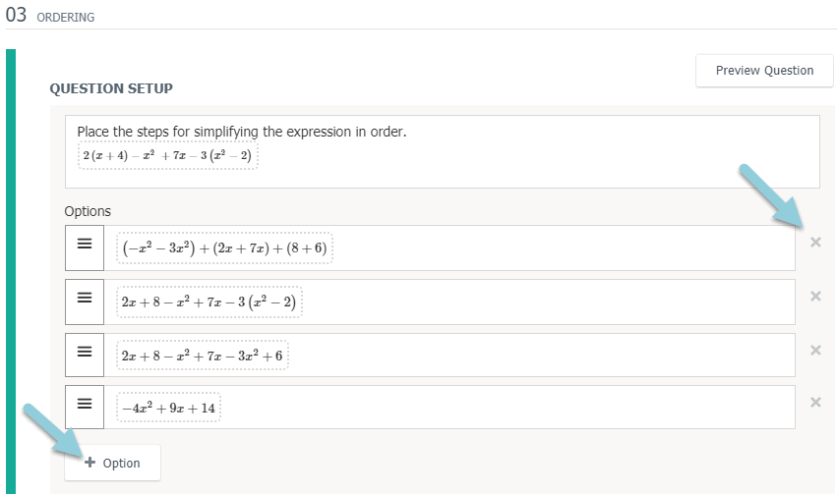837x494 pixels.
Task: Delete the third option using its X icon
Action: (x=815, y=350)
